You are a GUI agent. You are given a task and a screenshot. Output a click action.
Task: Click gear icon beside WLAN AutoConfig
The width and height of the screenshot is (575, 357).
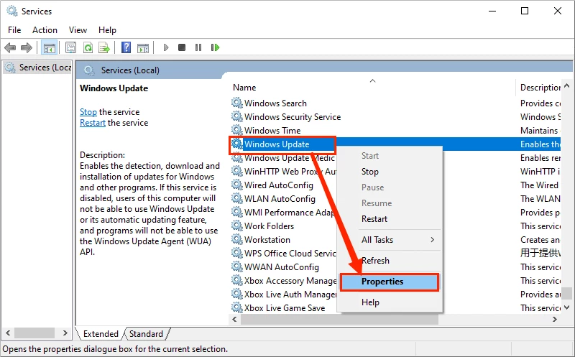[x=237, y=198]
